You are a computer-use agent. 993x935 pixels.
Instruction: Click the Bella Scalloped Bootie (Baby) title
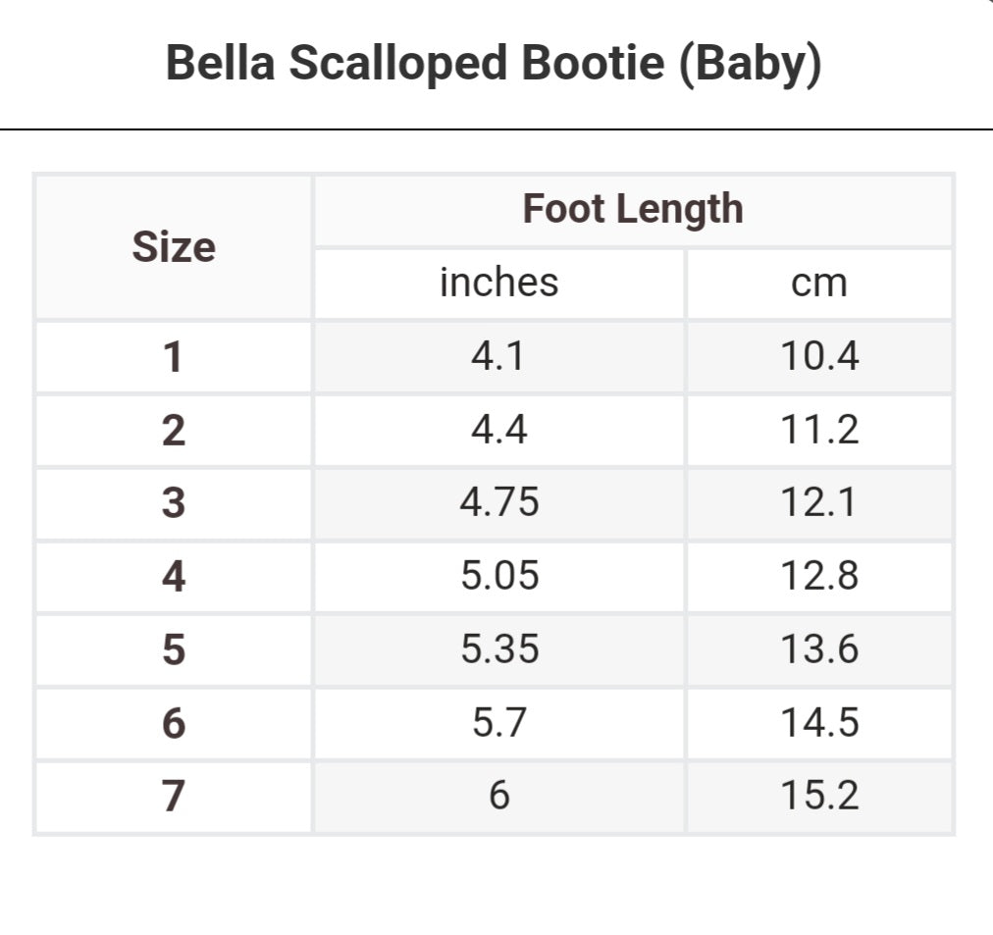(494, 65)
